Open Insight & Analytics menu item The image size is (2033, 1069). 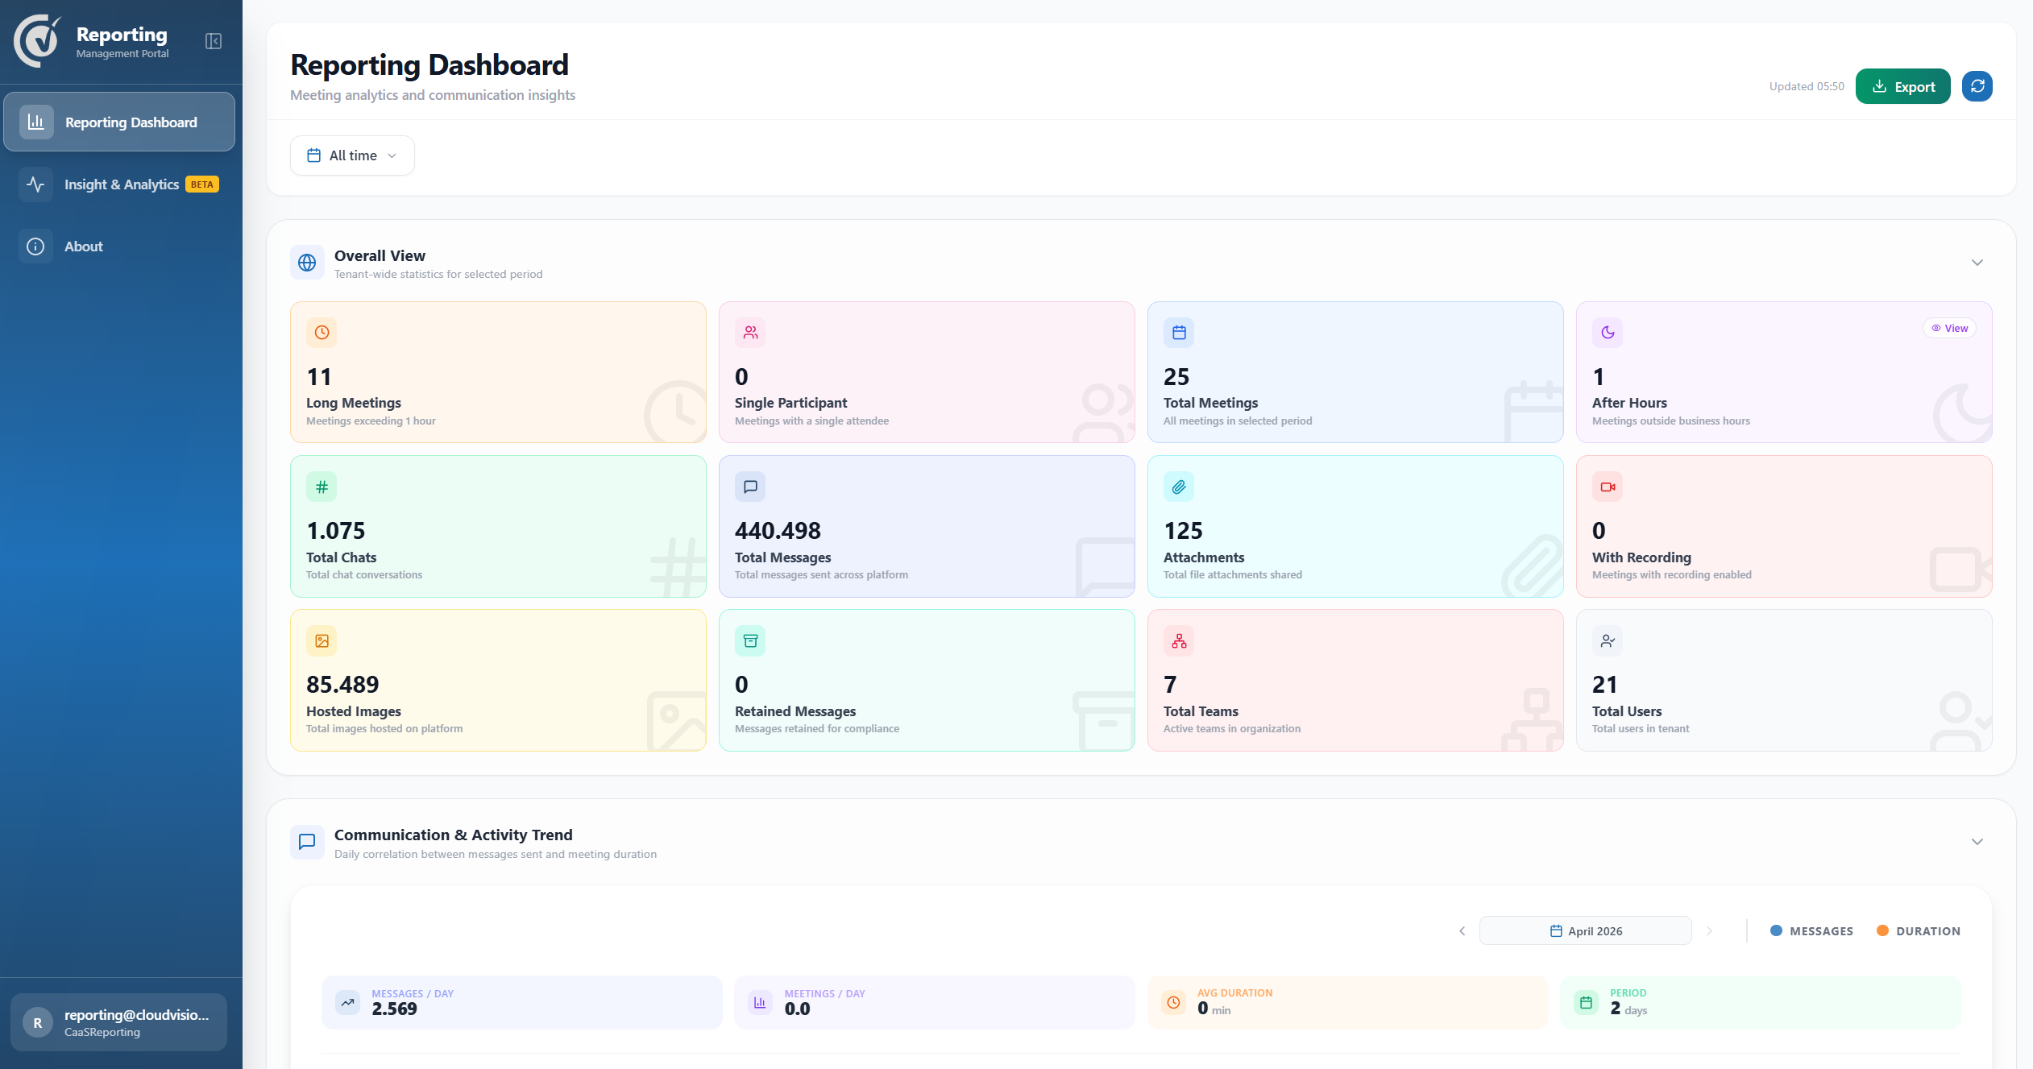pyautogui.click(x=121, y=184)
